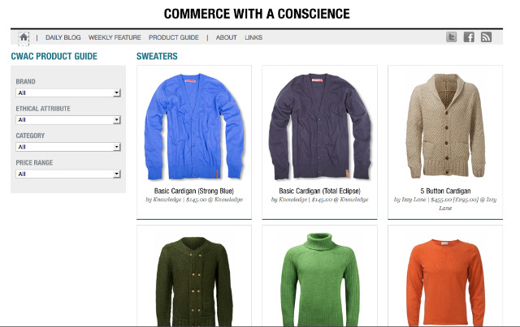Open Daily Blog in navigation
Screen dimensions: 520x327
tap(63, 37)
